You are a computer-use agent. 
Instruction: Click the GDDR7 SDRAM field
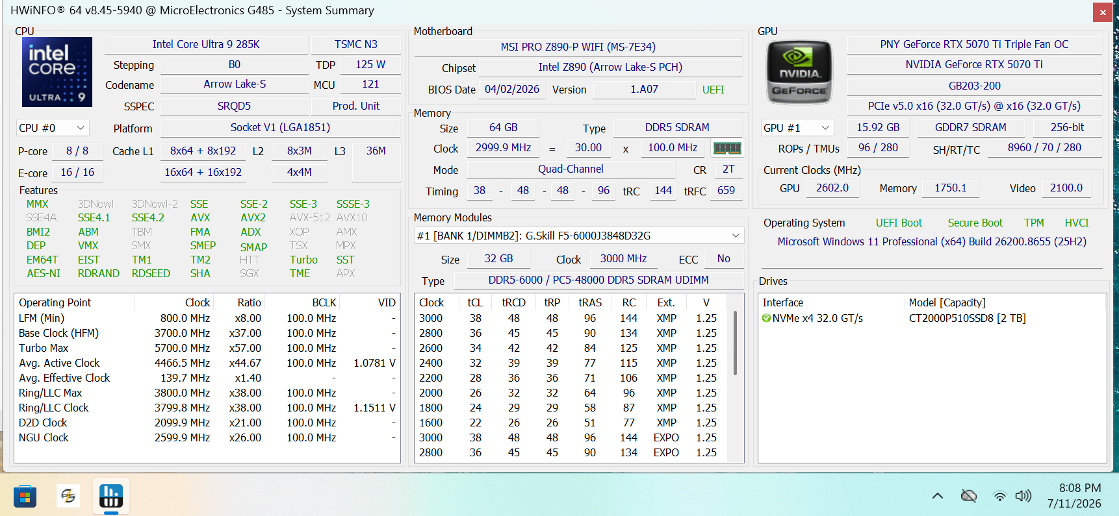971,127
